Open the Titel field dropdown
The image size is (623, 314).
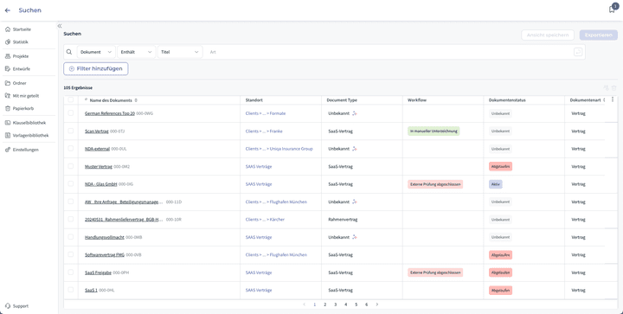(180, 52)
